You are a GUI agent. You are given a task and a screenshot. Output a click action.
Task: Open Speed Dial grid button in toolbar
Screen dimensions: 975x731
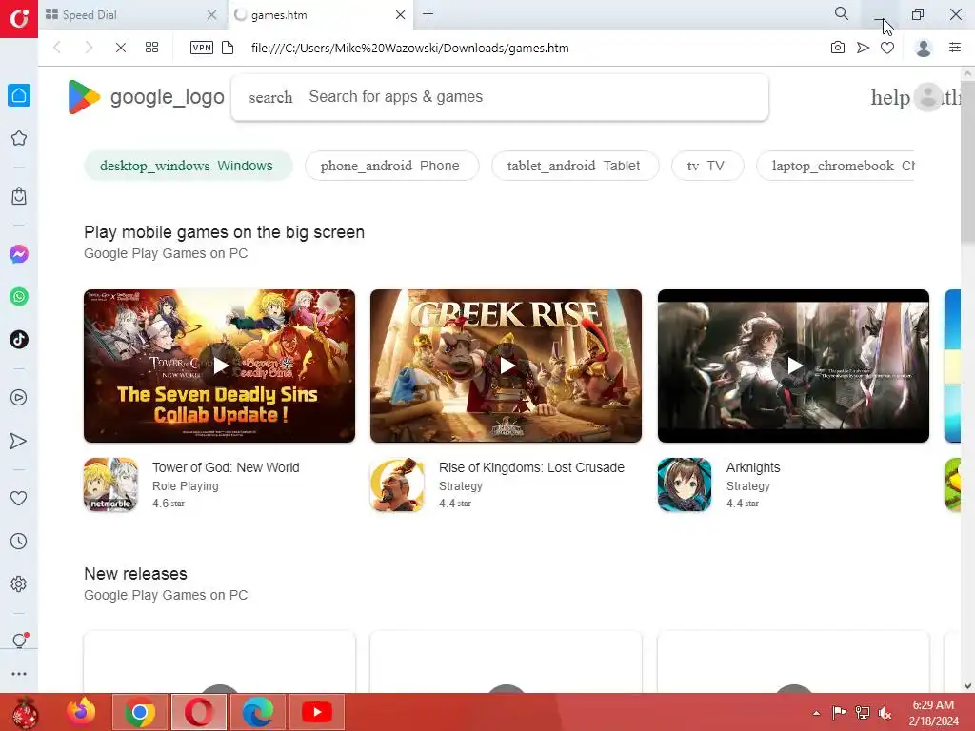(151, 48)
